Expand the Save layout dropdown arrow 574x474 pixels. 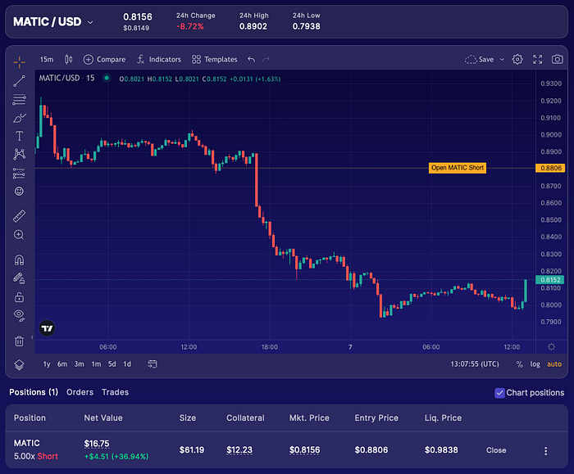(502, 59)
